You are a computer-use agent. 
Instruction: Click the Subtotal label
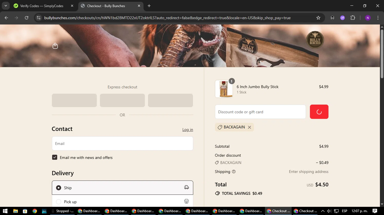click(222, 146)
